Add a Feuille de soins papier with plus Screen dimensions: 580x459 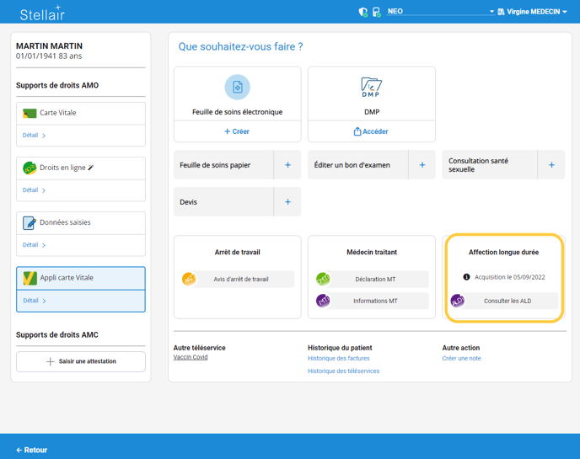click(287, 165)
